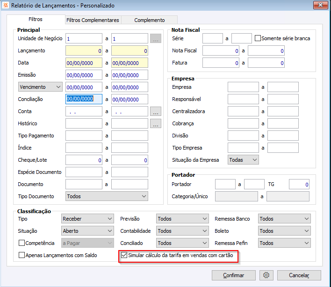Click the first Responsável field
The height and width of the screenshot is (287, 331).
[x=243, y=99]
